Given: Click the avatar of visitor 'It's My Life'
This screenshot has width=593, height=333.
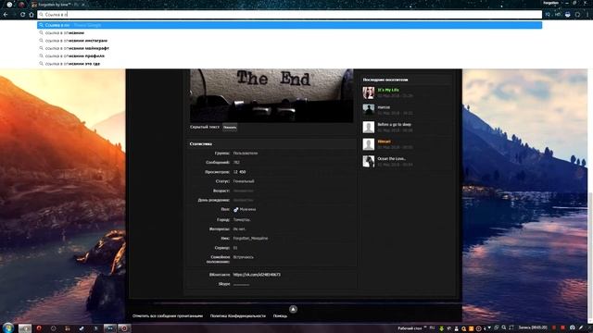Looking at the screenshot, I should pyautogui.click(x=369, y=92).
